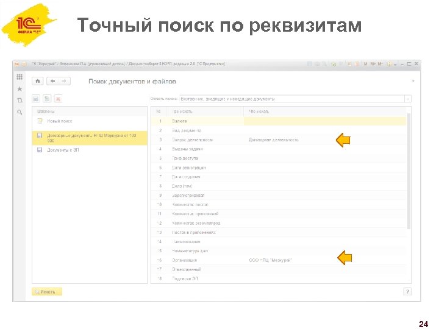This screenshot has height=329, width=439.
Task: Select the Гриф доступа row
Action: pos(279,158)
